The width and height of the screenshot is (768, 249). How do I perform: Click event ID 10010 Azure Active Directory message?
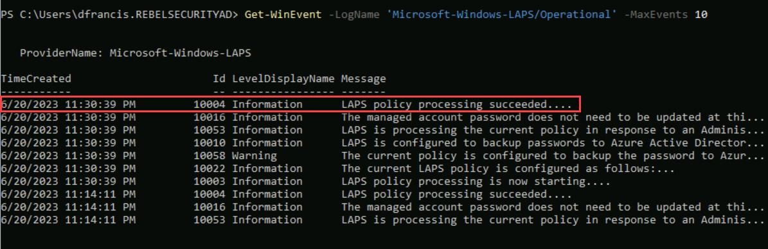point(553,143)
